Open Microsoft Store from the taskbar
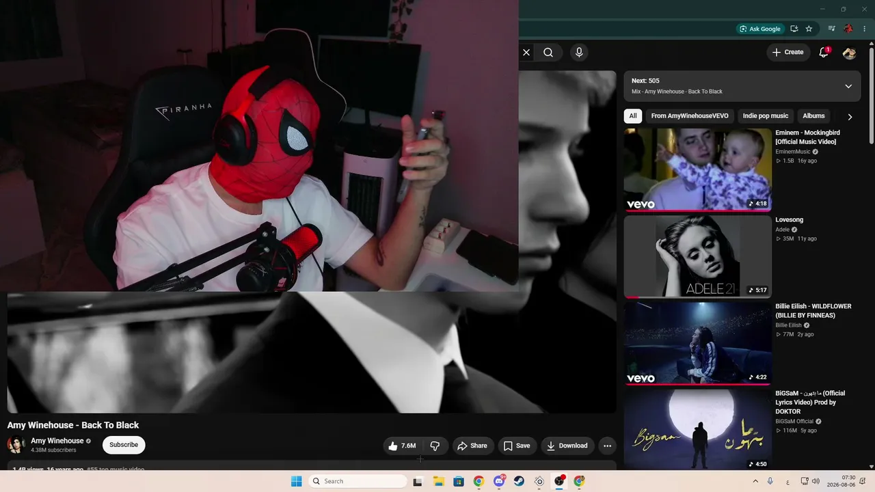The width and height of the screenshot is (875, 492). tap(459, 481)
